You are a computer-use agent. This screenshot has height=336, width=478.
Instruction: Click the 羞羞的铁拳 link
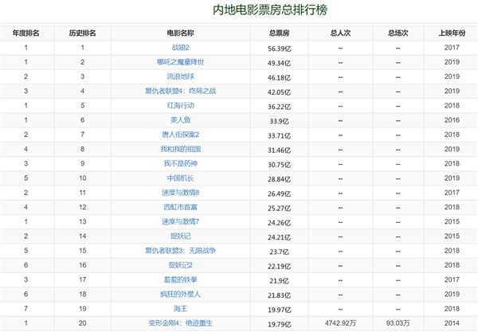click(181, 280)
